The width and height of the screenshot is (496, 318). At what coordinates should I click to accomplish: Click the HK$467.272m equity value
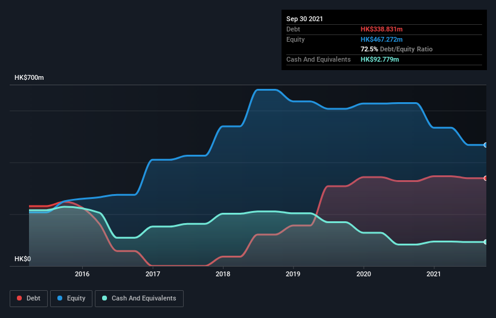[x=381, y=39]
